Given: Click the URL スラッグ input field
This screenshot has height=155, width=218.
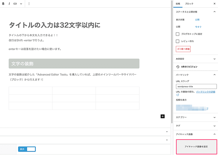Looking at the screenshot, I should 196,87.
